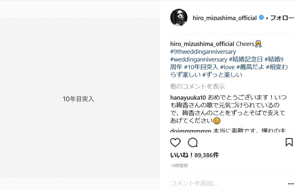Open more options three-dot menu
The width and height of the screenshot is (297, 190).
291,184
